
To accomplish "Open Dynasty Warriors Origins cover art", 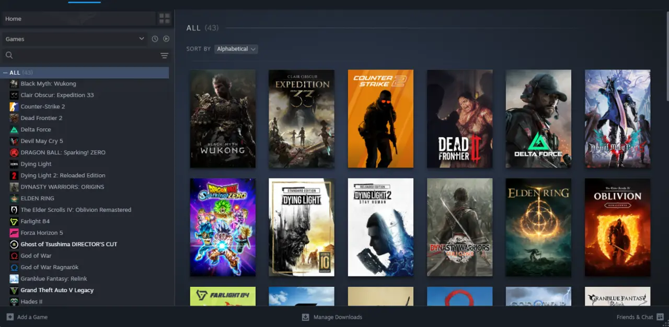I will pyautogui.click(x=459, y=227).
